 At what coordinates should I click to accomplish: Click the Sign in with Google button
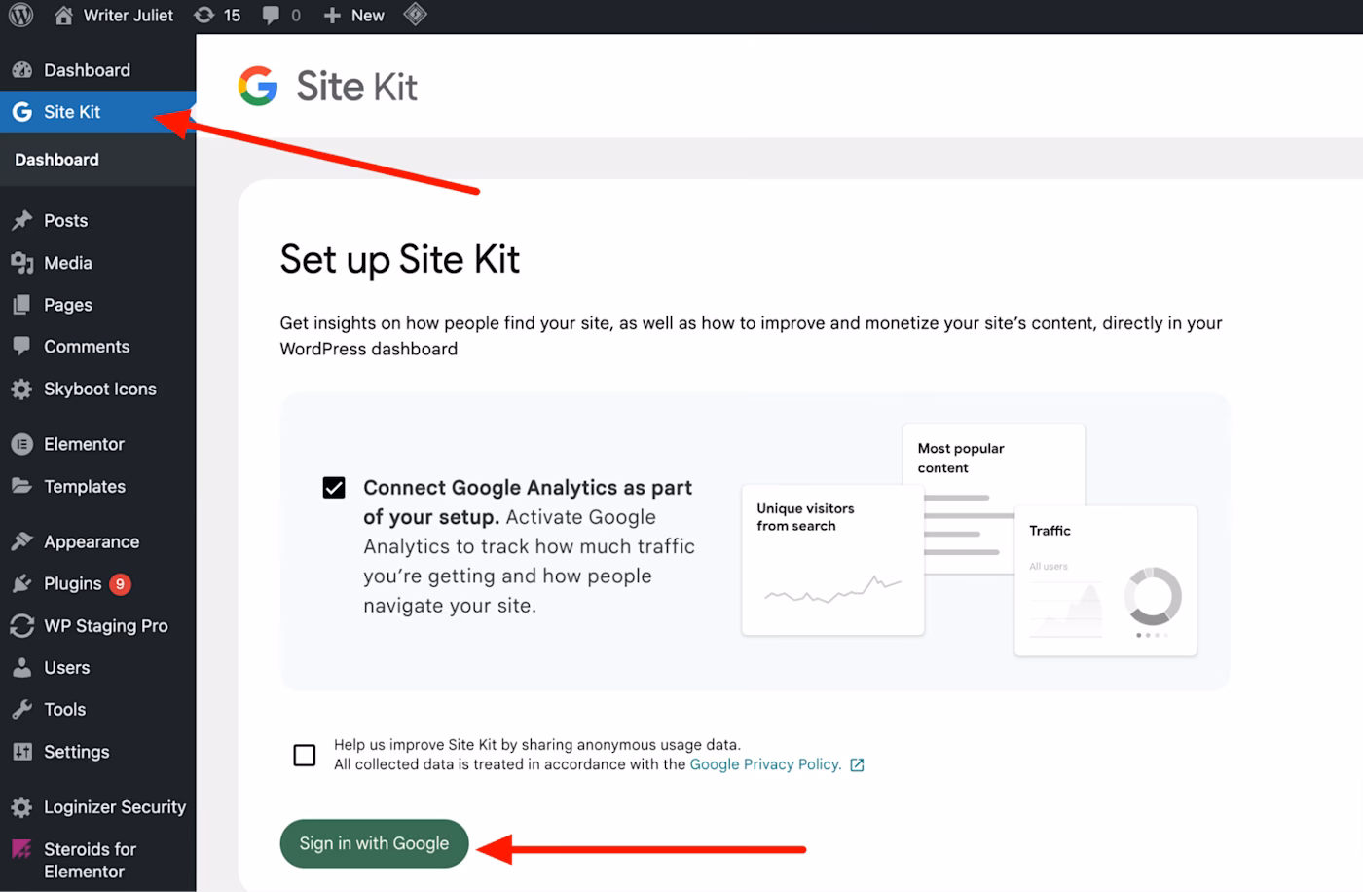click(x=374, y=843)
